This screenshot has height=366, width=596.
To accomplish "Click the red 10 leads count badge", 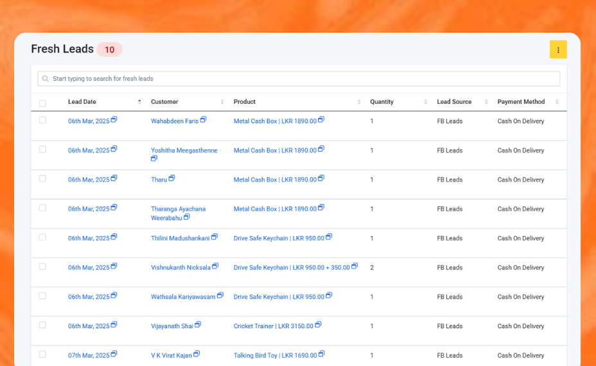I will 109,50.
